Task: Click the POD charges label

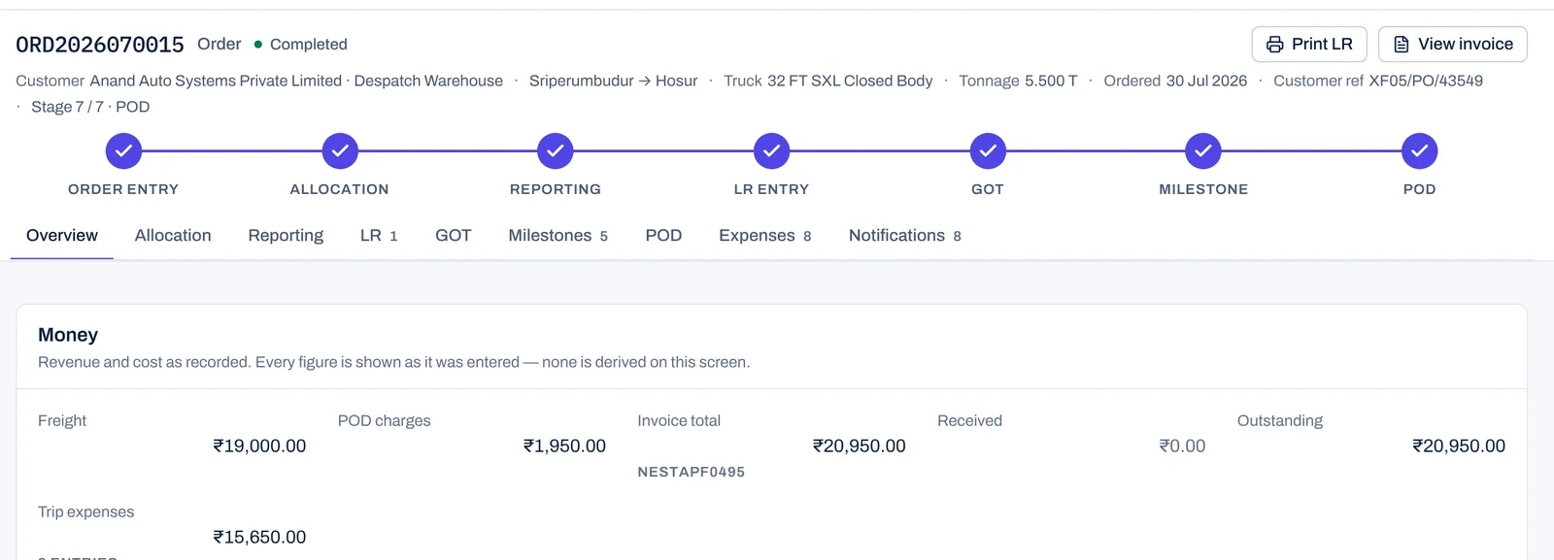Action: click(x=385, y=420)
